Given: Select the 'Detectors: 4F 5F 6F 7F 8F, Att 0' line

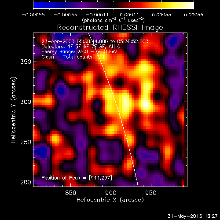Looking at the screenshot, I should click(81, 47).
